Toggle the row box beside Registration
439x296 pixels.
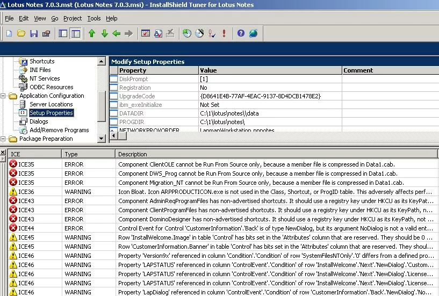113,88
